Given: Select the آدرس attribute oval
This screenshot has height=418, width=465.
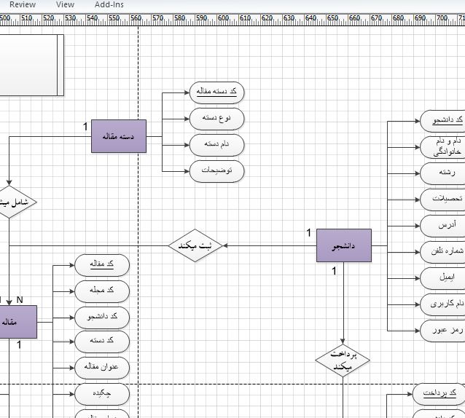Looking at the screenshot, I should click(x=442, y=226).
